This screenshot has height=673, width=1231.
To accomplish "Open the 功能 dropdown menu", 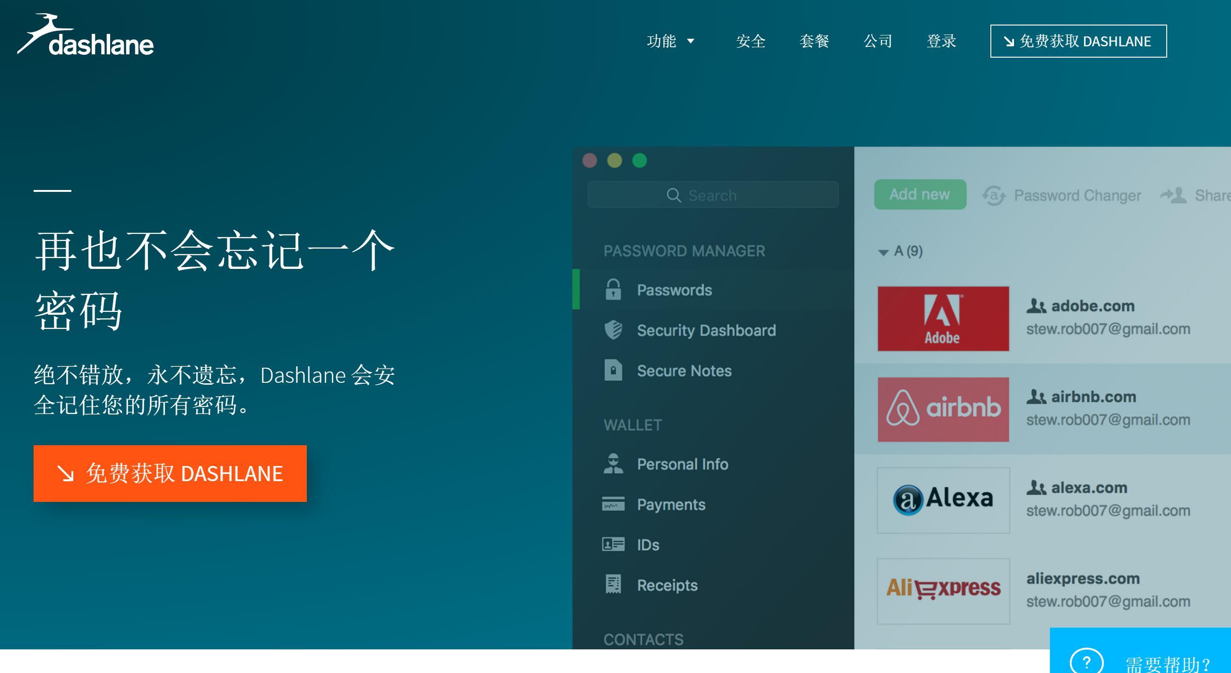I will click(670, 41).
